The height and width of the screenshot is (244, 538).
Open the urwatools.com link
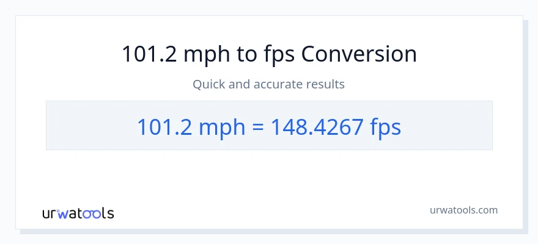[463, 210]
